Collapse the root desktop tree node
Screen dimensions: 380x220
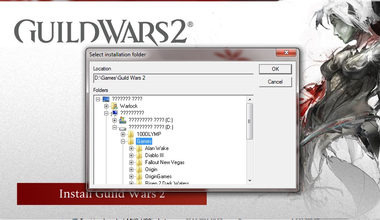tap(98, 99)
